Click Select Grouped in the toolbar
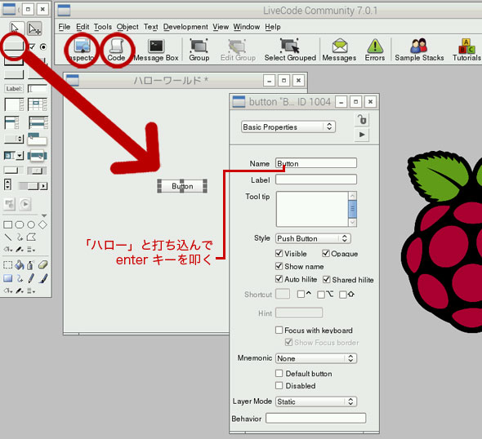 coord(290,50)
